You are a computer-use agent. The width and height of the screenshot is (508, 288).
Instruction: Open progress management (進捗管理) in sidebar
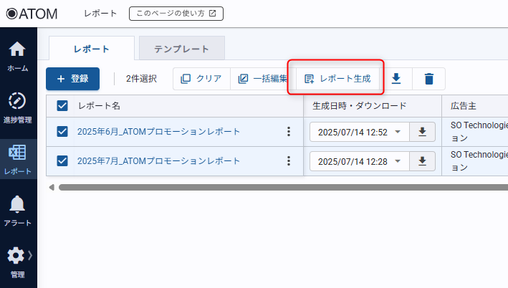point(18,106)
